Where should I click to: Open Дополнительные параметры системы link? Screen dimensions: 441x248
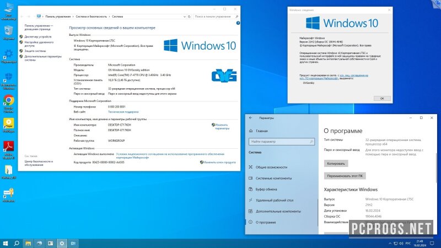(x=43, y=58)
